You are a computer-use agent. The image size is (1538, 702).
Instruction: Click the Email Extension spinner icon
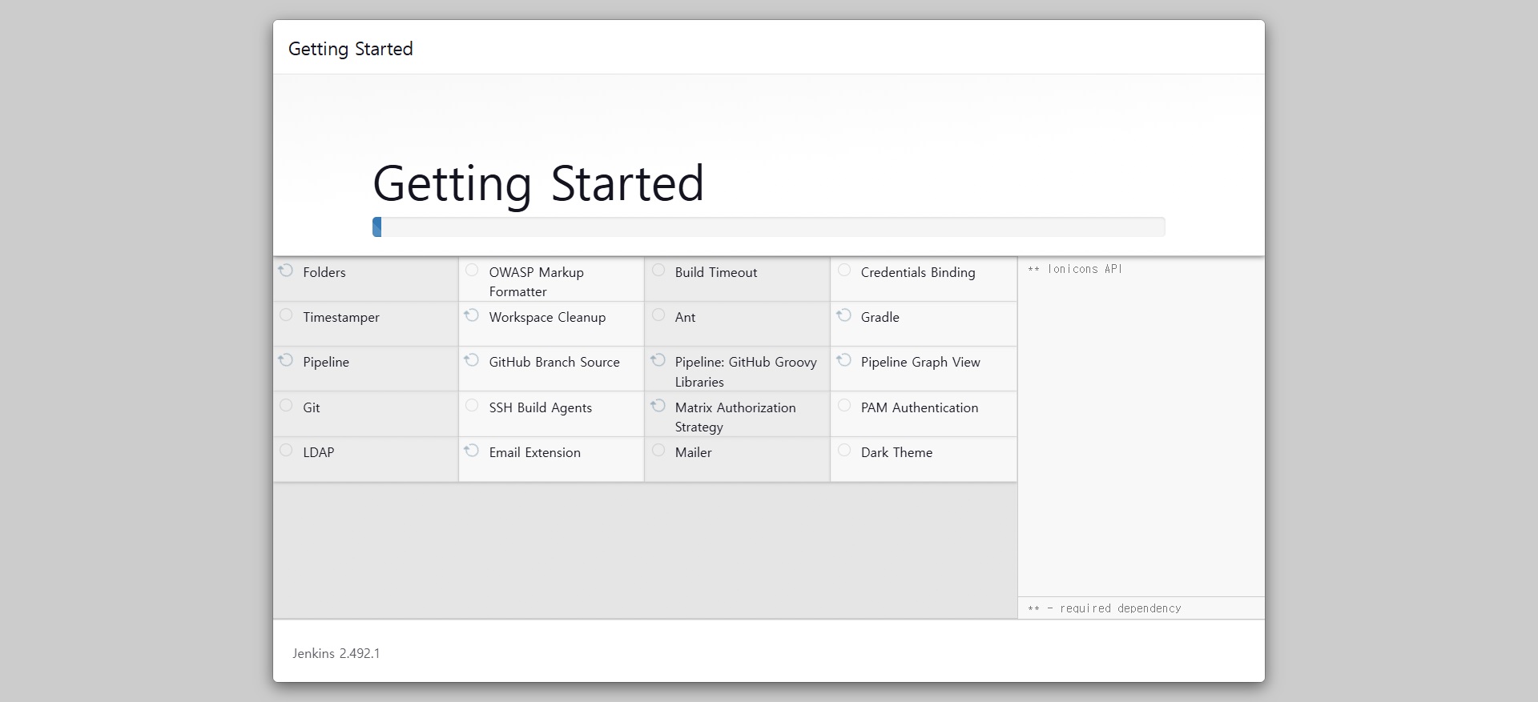(472, 451)
